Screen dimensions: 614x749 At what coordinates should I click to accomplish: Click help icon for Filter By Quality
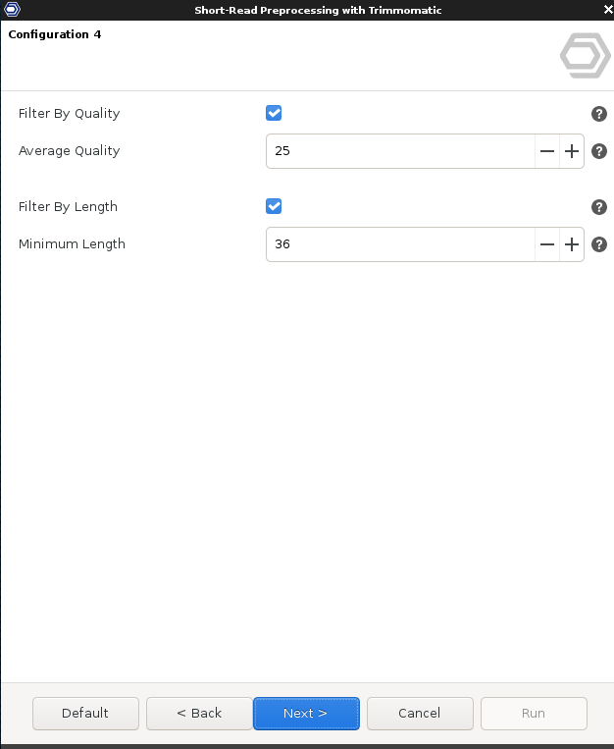click(599, 114)
